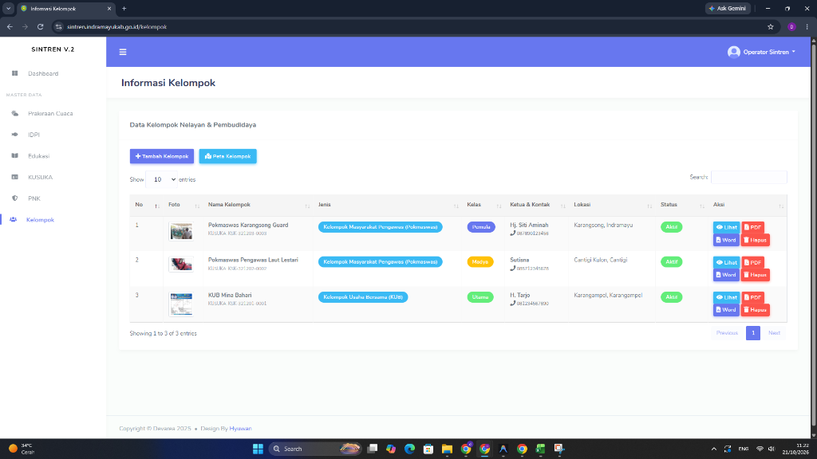This screenshot has width=817, height=459.
Task: Open Microsoft Edge from taskbar
Action: click(409, 449)
